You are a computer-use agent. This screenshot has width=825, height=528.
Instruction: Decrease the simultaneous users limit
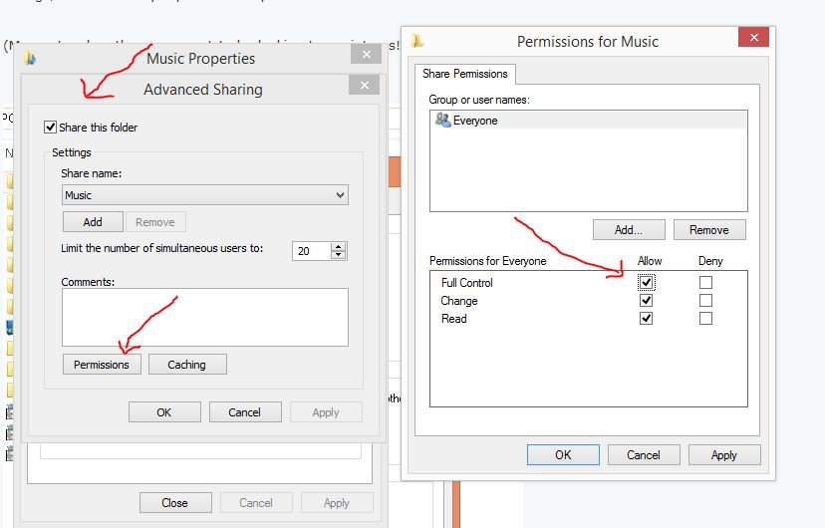coord(339,255)
